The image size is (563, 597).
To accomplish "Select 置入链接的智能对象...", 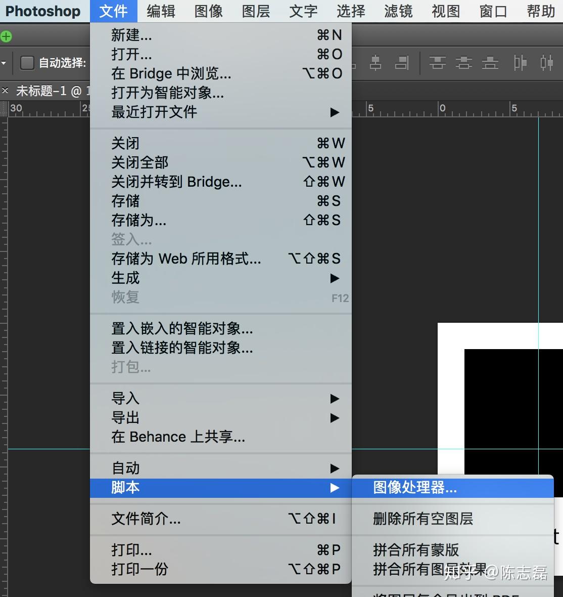I will point(221,348).
